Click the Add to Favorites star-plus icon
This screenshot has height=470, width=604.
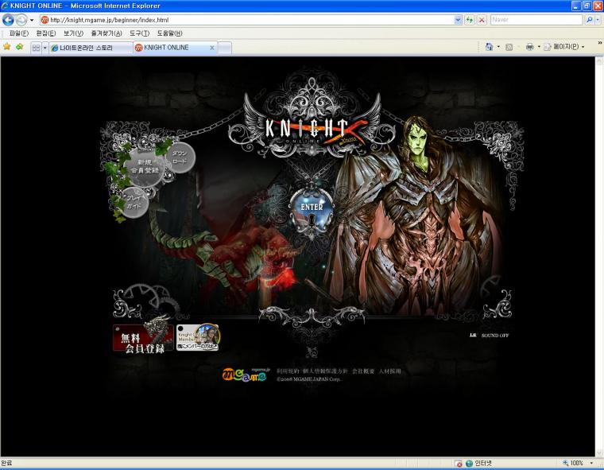tap(19, 47)
